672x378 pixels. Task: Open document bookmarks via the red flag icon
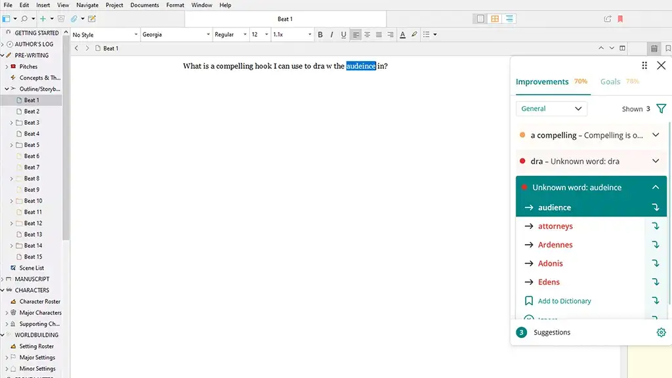(x=620, y=19)
